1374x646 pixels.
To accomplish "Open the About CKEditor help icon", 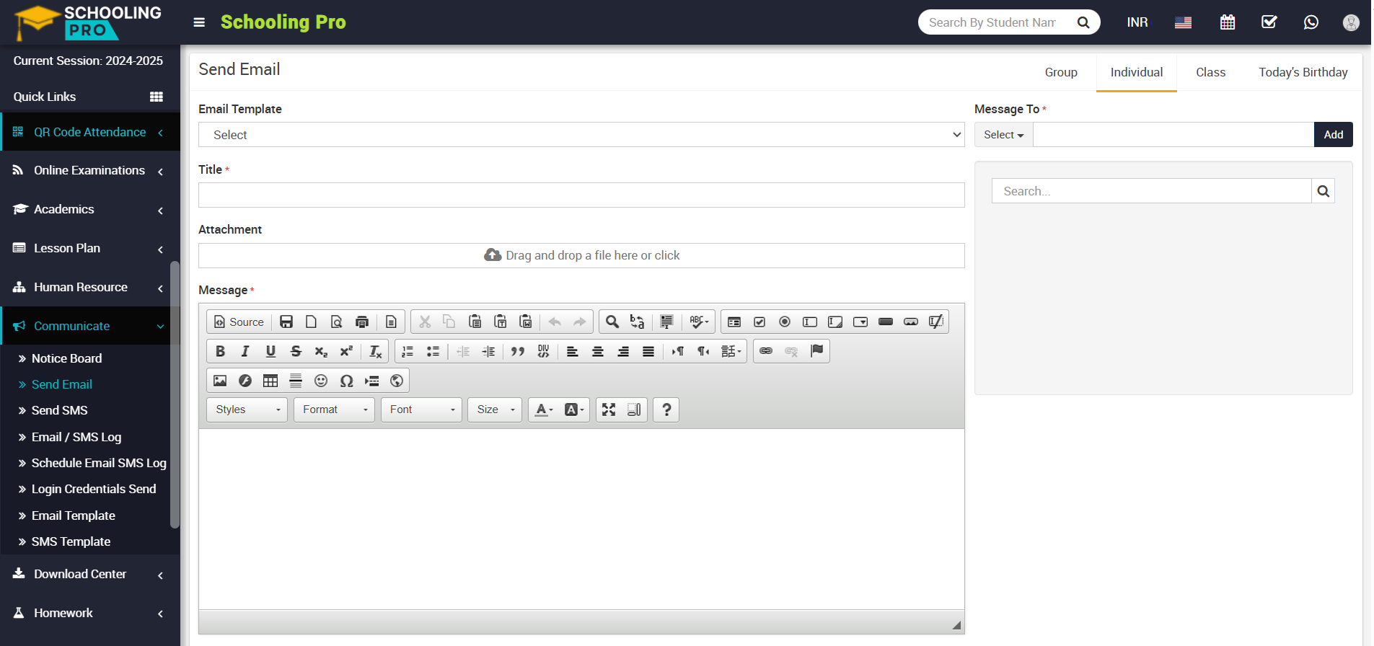I will click(666, 410).
